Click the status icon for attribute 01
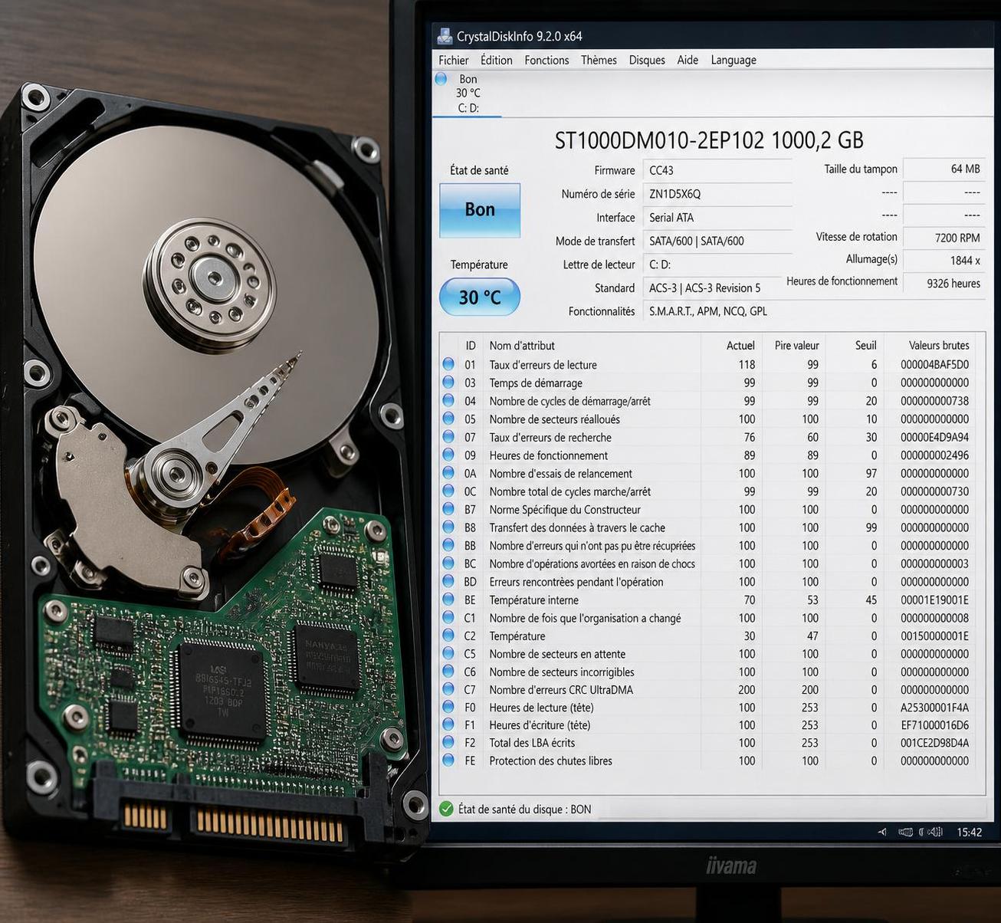 pyautogui.click(x=448, y=364)
